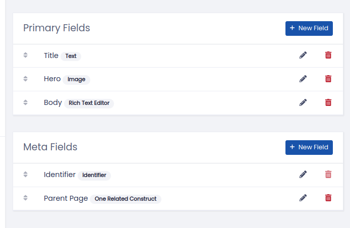Select the Parent Page field name
The height and width of the screenshot is (228, 350).
pyautogui.click(x=66, y=198)
